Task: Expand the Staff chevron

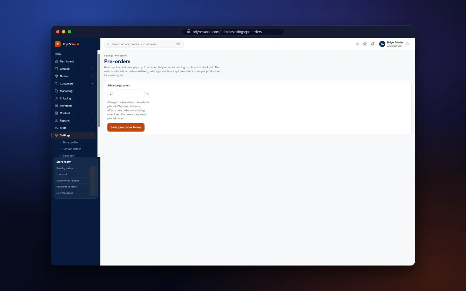Action: coord(92,128)
